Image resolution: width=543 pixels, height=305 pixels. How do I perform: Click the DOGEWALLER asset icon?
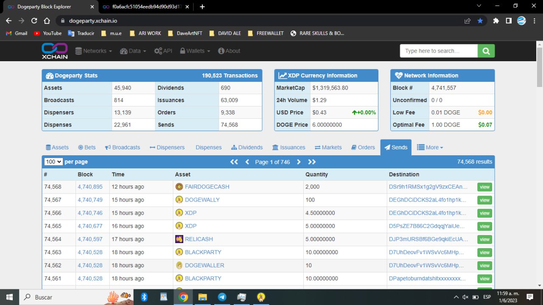179,265
